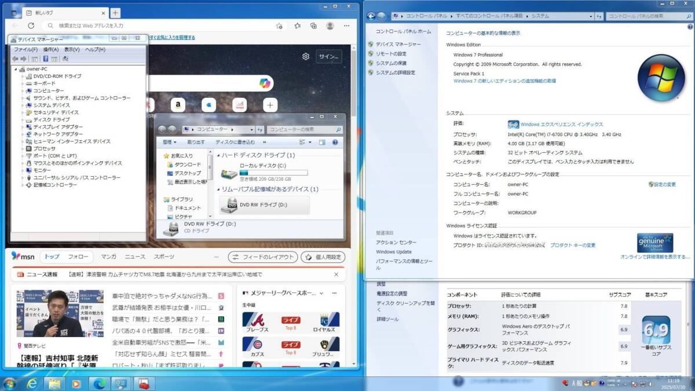Image resolution: width=695 pixels, height=391 pixels.
Task: Open Edge settings and more menu
Action: 346,25
